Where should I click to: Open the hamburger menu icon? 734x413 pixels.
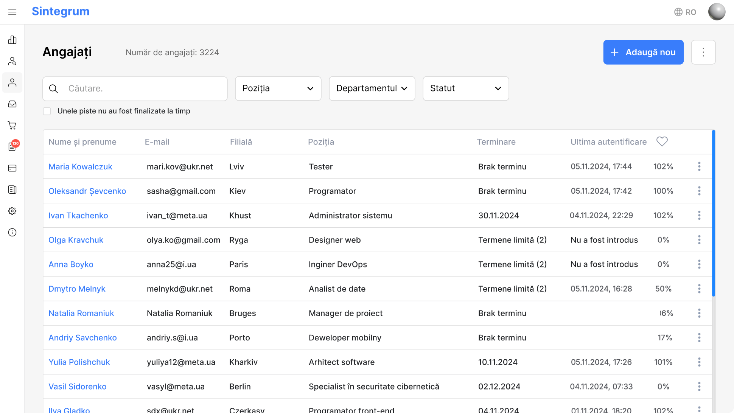pos(12,12)
